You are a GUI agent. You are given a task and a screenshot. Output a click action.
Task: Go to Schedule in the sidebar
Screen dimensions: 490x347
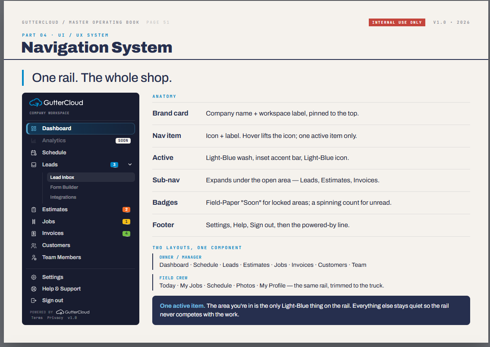[81, 153]
